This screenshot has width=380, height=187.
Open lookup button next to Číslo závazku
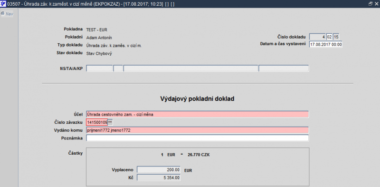click(110, 122)
